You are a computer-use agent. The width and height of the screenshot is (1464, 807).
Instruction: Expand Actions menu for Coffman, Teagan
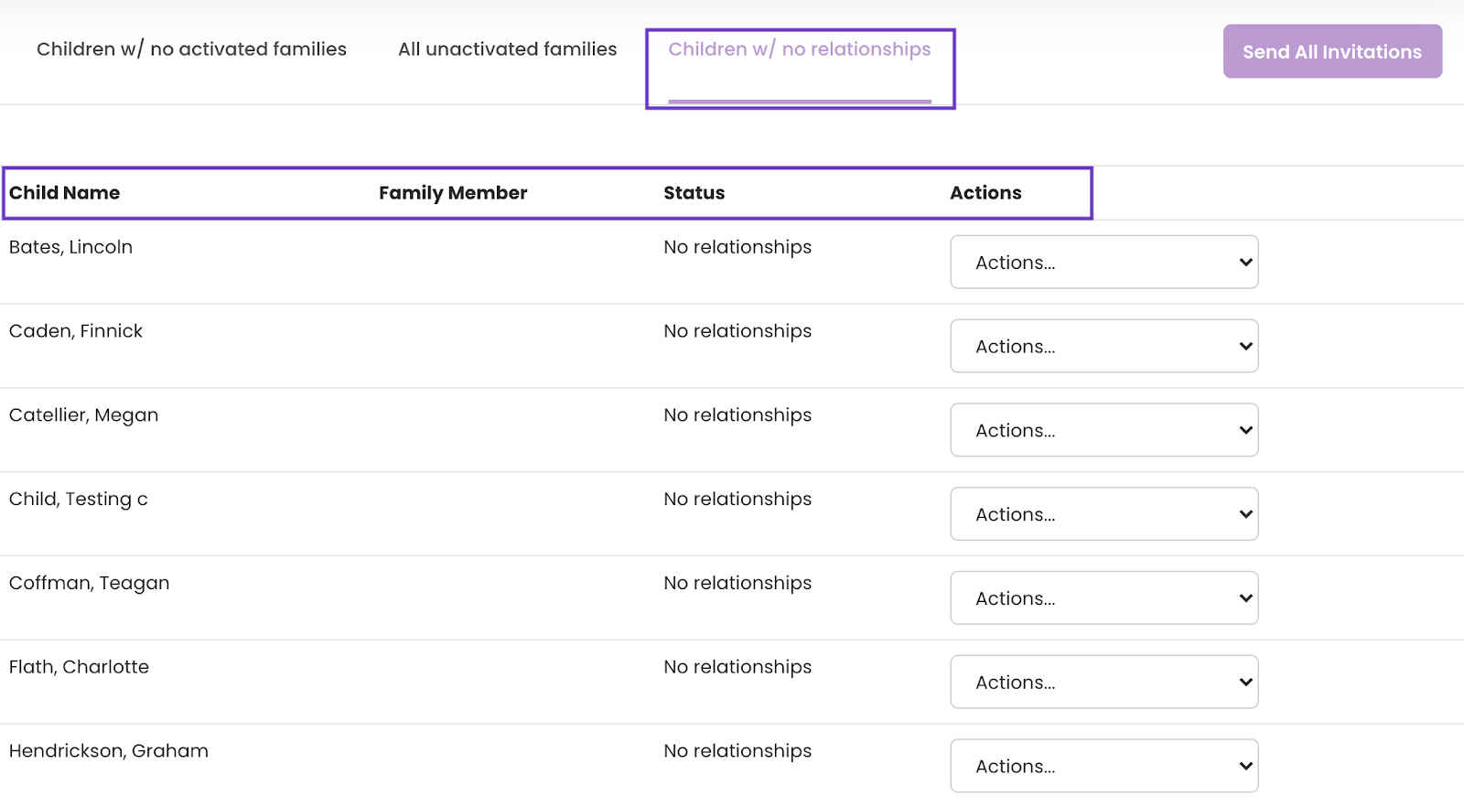[x=1104, y=598]
